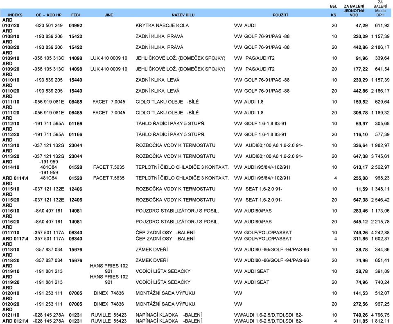Click price 91,96
Screen dimensions: 393x324
click(361, 58)
